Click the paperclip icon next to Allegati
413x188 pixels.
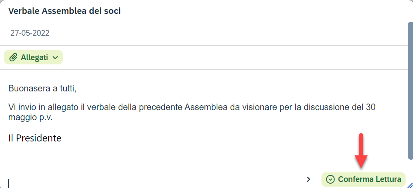[x=14, y=57]
